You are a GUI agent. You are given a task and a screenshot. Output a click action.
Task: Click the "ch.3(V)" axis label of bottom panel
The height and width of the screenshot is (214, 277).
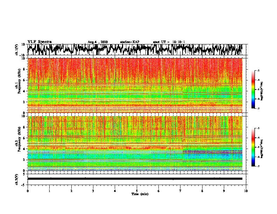[x=17, y=179]
